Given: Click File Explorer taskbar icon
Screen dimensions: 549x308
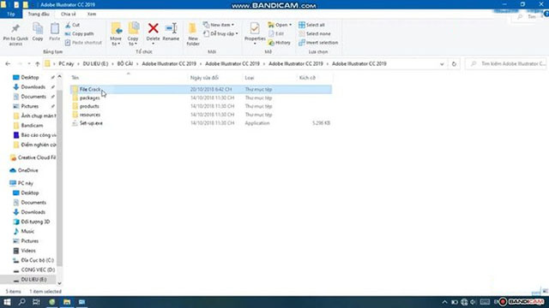Looking at the screenshot, I should (67, 302).
